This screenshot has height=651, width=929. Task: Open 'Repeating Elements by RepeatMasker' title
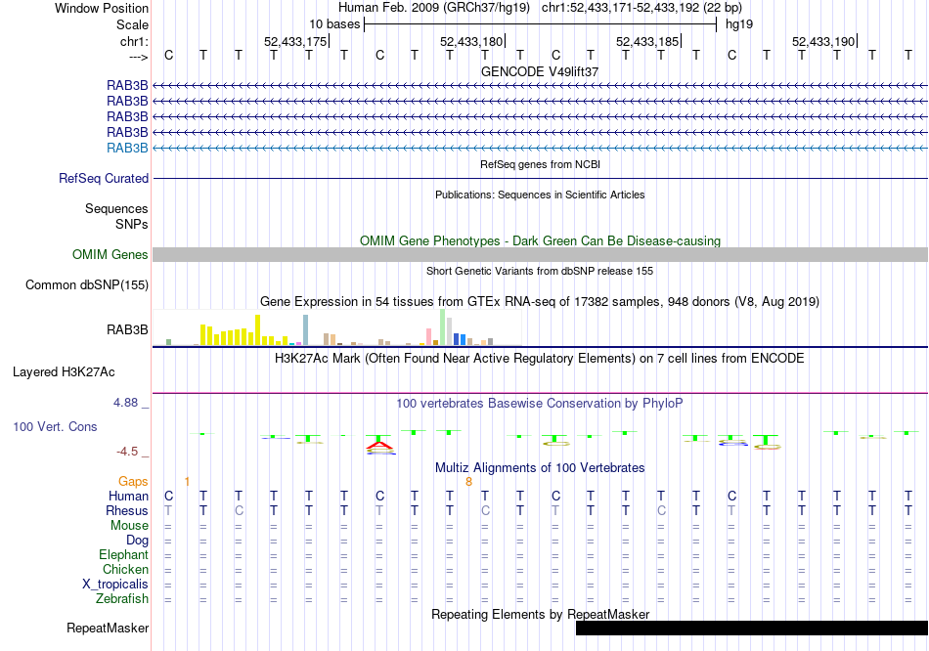[x=540, y=614]
